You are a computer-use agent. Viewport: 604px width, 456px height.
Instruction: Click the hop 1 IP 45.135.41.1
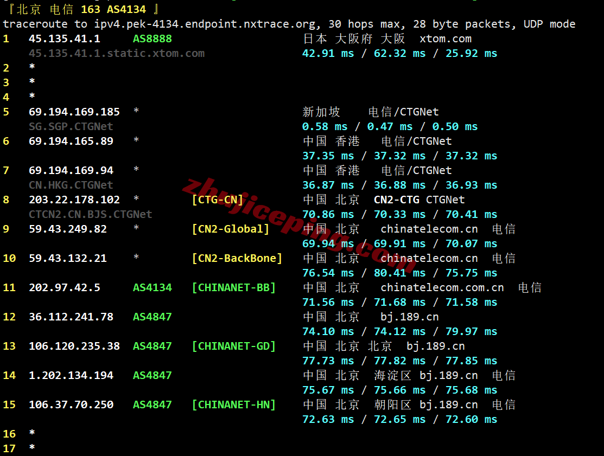pos(65,39)
